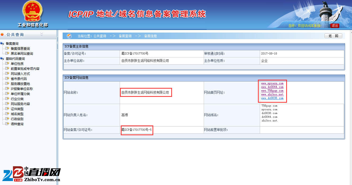Click the icon beside 证件类型
Viewport: 352px width, 185px height.
(x=7, y=109)
